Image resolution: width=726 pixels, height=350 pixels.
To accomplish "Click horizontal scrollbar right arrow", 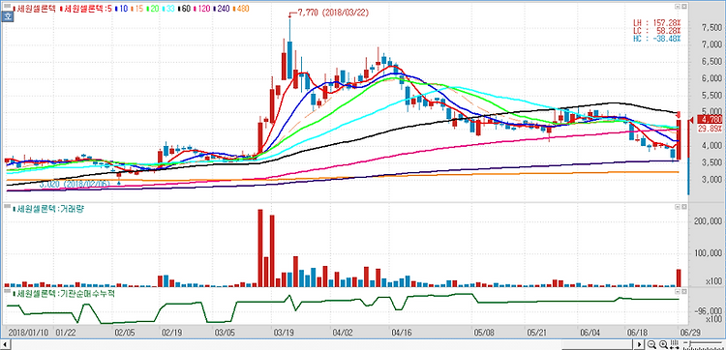I will (640, 344).
